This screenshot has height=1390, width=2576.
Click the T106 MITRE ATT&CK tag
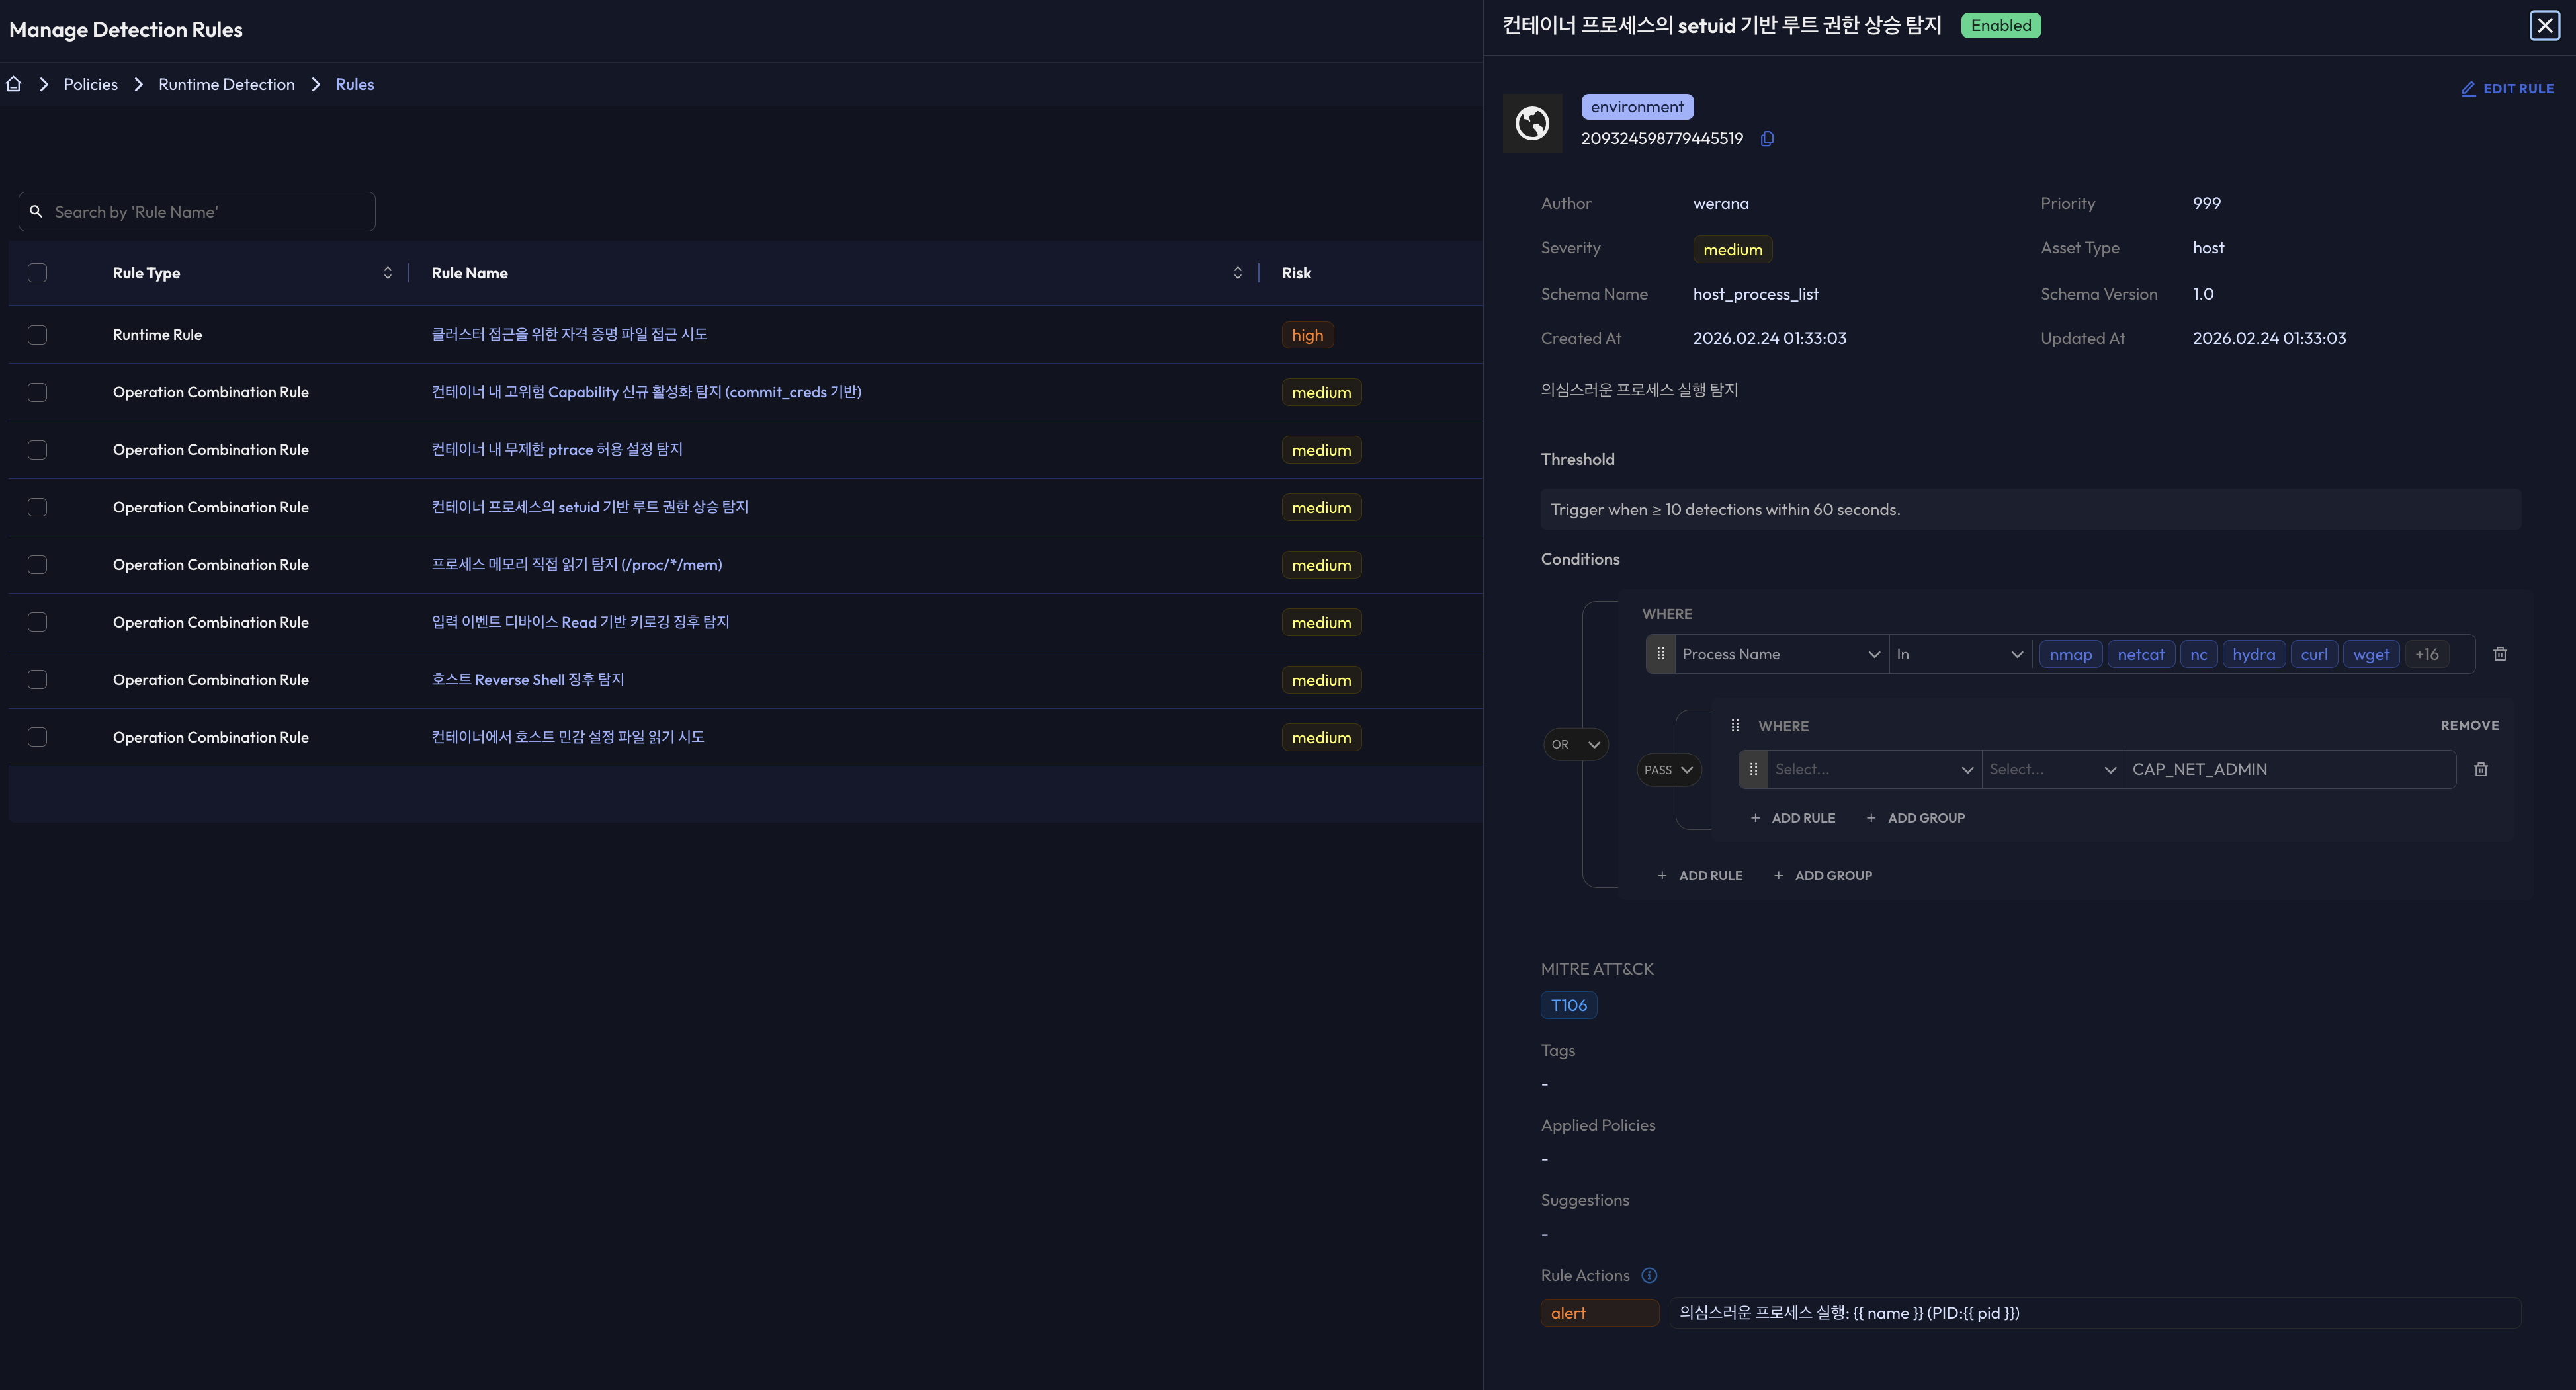coord(1568,1005)
